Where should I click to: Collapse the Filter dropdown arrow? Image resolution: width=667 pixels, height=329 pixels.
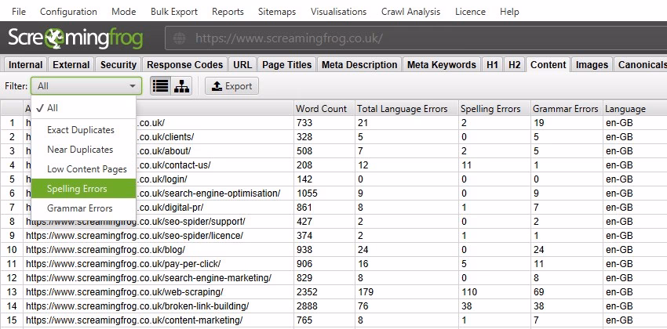point(132,86)
